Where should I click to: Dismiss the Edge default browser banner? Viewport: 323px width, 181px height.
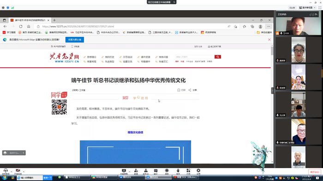pyautogui.click(x=269, y=40)
